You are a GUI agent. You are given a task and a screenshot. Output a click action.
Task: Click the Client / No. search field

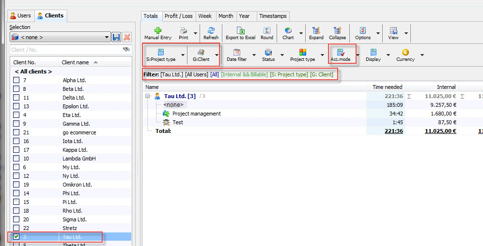[65, 50]
